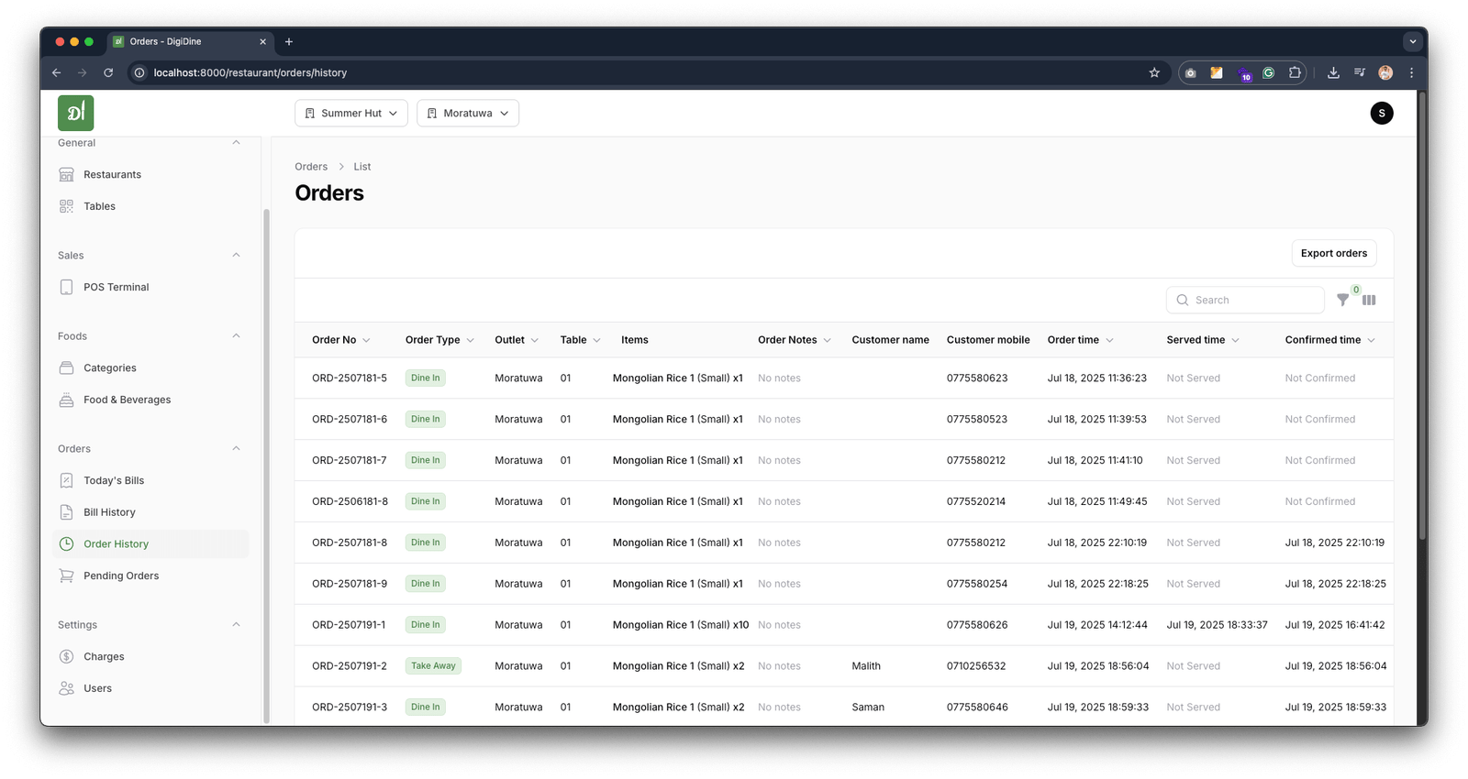This screenshot has width=1468, height=779.
Task: Click Mongolian Rice 1 (Small) x10 item
Action: (681, 625)
